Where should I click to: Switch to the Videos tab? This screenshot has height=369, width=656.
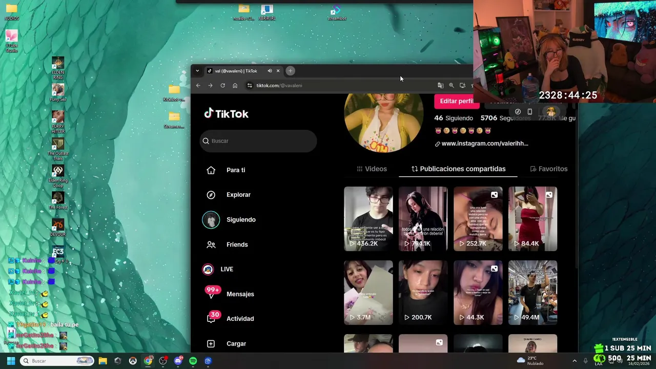point(372,169)
